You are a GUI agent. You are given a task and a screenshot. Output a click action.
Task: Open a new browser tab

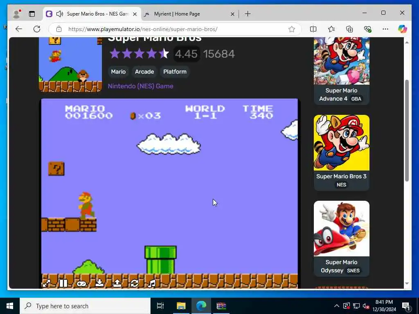[x=248, y=13]
